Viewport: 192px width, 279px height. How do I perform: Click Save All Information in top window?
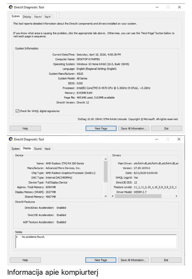click(134, 128)
